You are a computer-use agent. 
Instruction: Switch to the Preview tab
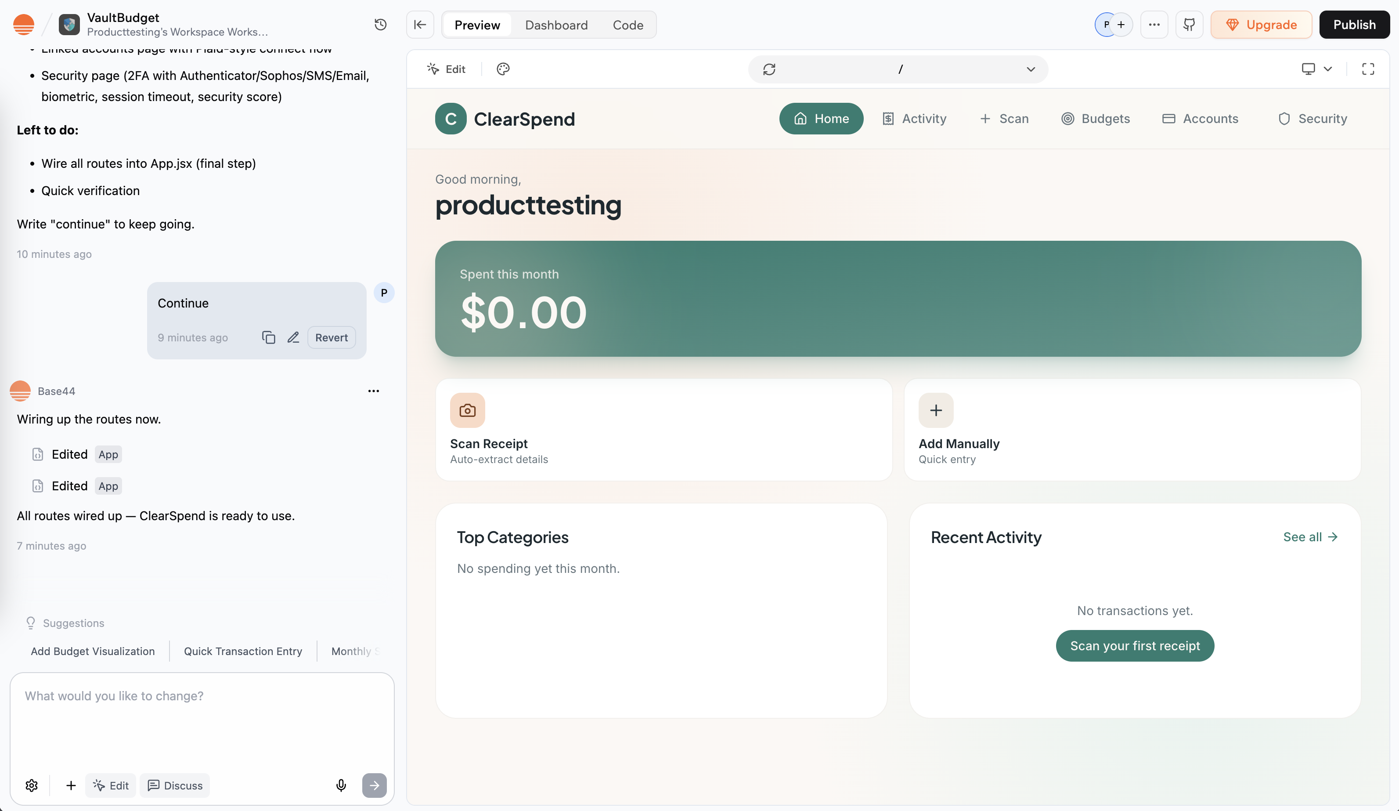[477, 25]
